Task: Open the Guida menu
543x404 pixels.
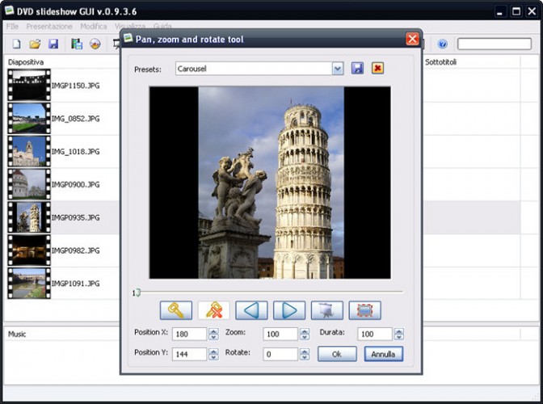Action: click(x=162, y=27)
